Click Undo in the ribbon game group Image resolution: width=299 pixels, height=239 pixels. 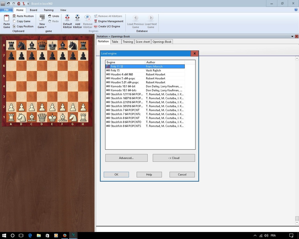click(53, 16)
